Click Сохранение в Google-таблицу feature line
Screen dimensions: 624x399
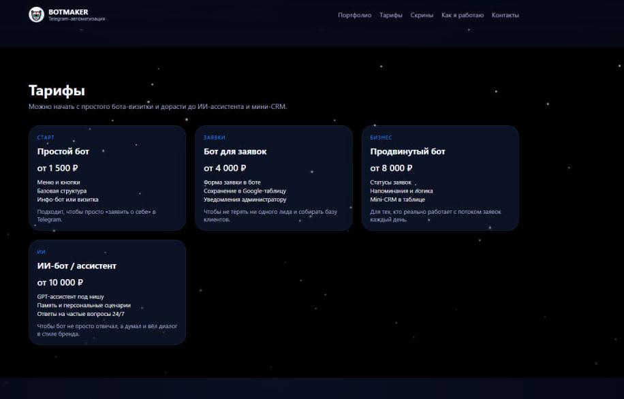[245, 191]
